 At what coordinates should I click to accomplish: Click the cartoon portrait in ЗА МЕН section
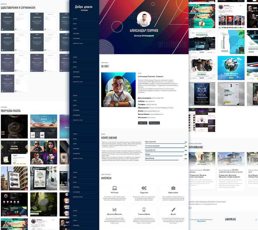(118, 90)
